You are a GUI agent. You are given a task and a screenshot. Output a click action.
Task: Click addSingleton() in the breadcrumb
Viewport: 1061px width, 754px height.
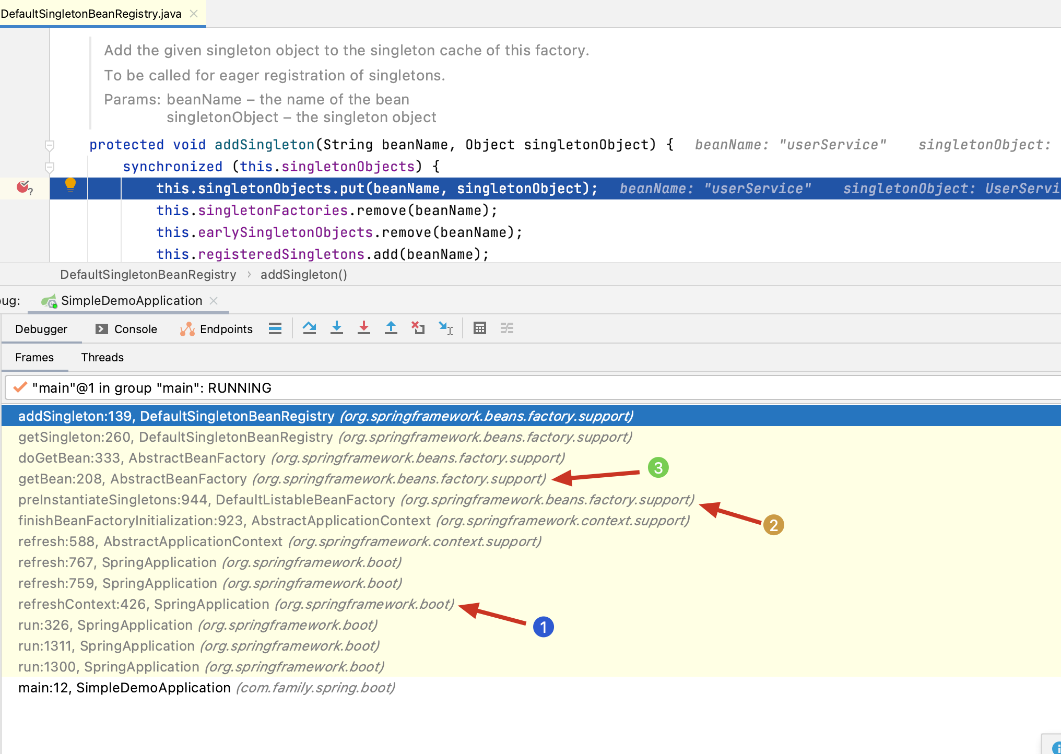click(x=304, y=275)
